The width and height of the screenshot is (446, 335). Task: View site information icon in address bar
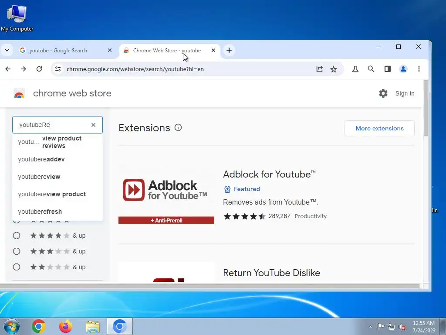point(58,69)
